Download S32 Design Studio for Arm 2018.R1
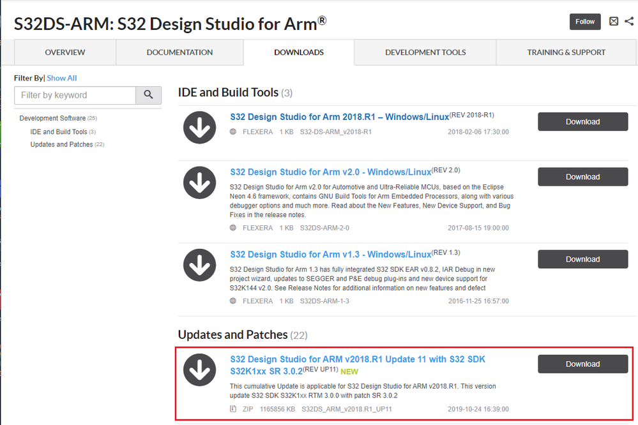This screenshot has width=638, height=425. (x=582, y=122)
